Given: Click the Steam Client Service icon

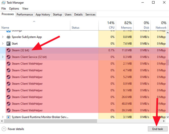Looking at the screenshot, I should point(8,57).
